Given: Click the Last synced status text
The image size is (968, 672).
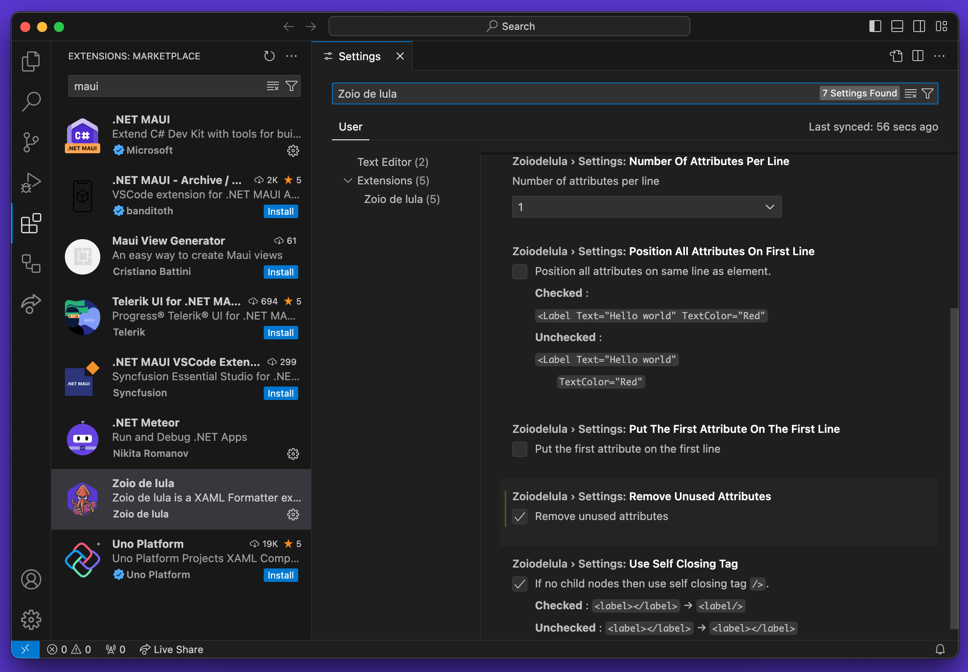Looking at the screenshot, I should pos(873,127).
